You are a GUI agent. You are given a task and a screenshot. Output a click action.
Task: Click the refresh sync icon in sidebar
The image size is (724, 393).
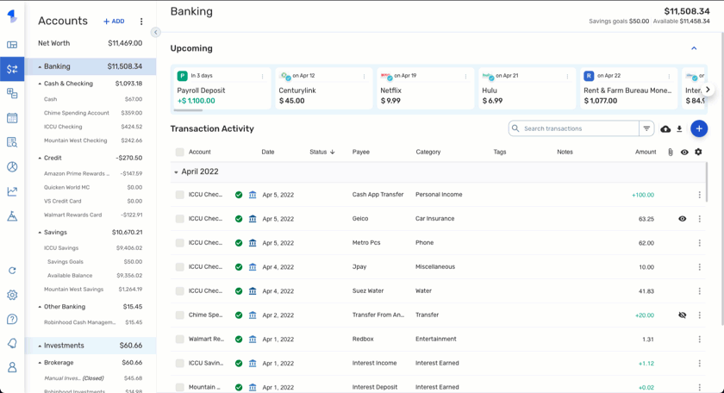click(x=12, y=271)
